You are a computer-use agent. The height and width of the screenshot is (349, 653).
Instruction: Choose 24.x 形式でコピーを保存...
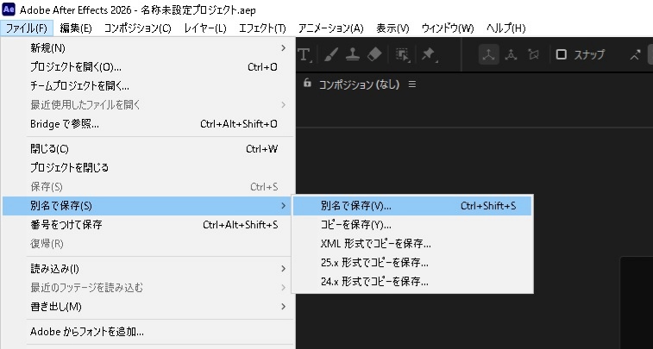click(412, 282)
